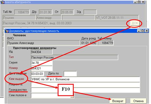The image size is (151, 104).
Task: Click the Гражданство label
Action: point(18,90)
